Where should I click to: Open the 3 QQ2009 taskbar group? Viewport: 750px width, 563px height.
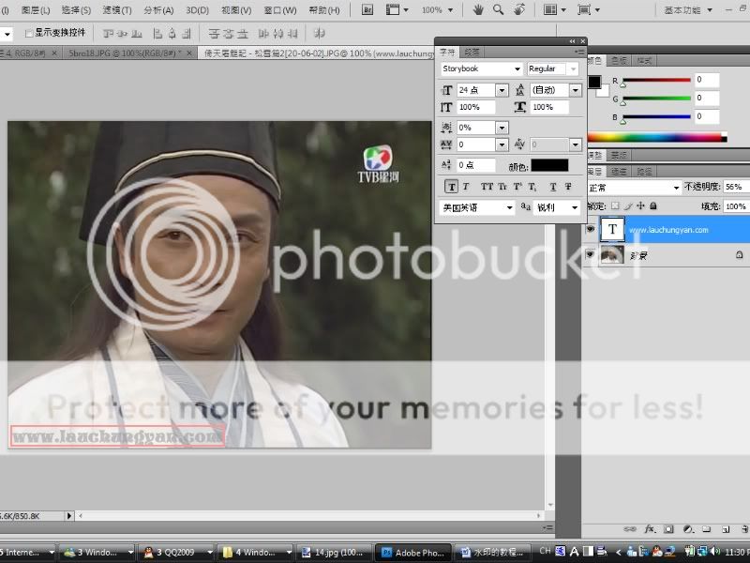pos(174,553)
